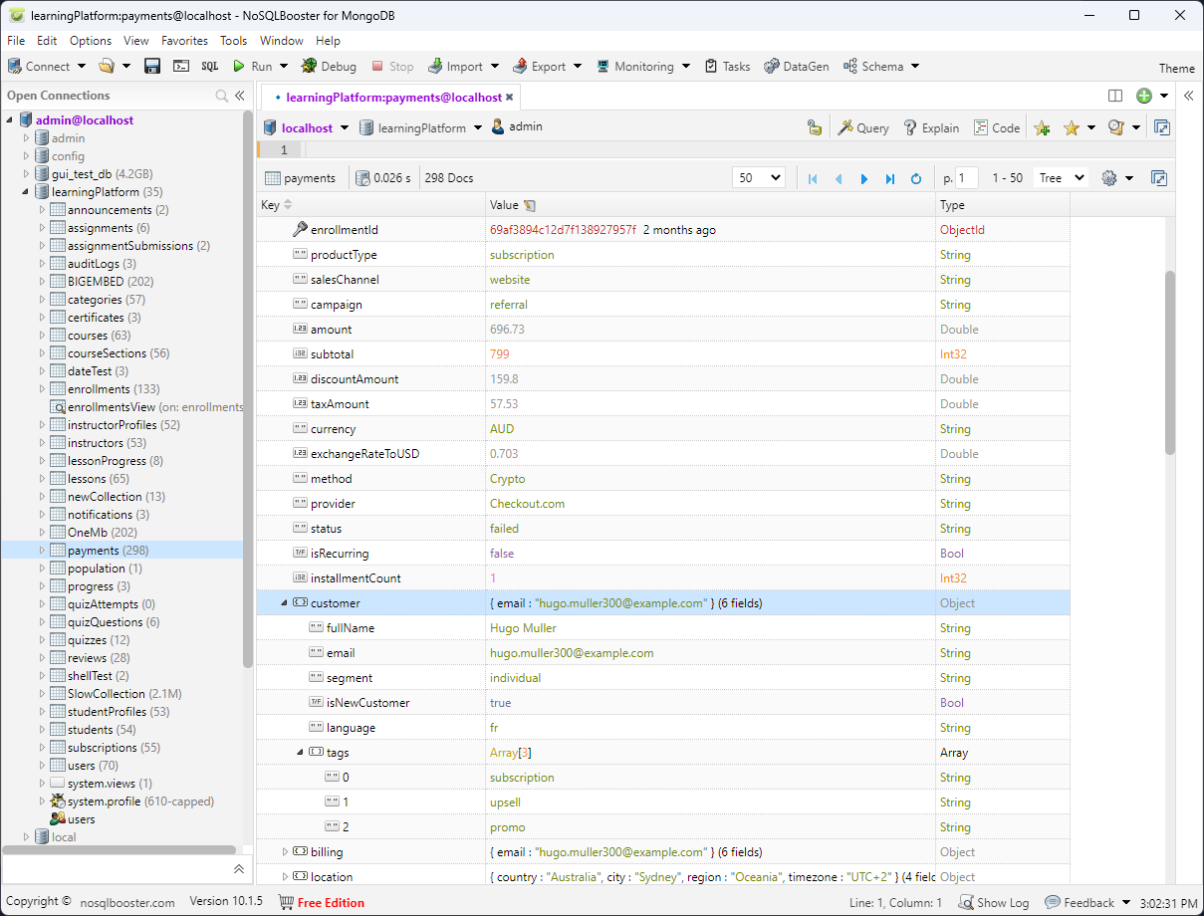Click the search icon in Open Connections
The height and width of the screenshot is (916, 1204).
tap(221, 96)
